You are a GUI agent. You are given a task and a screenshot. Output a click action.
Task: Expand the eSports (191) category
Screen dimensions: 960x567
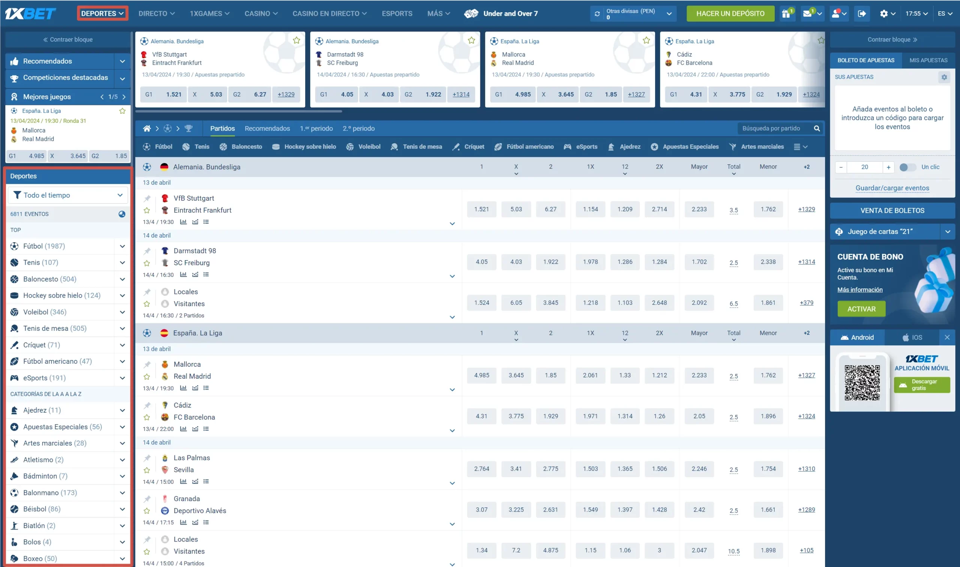[122, 378]
